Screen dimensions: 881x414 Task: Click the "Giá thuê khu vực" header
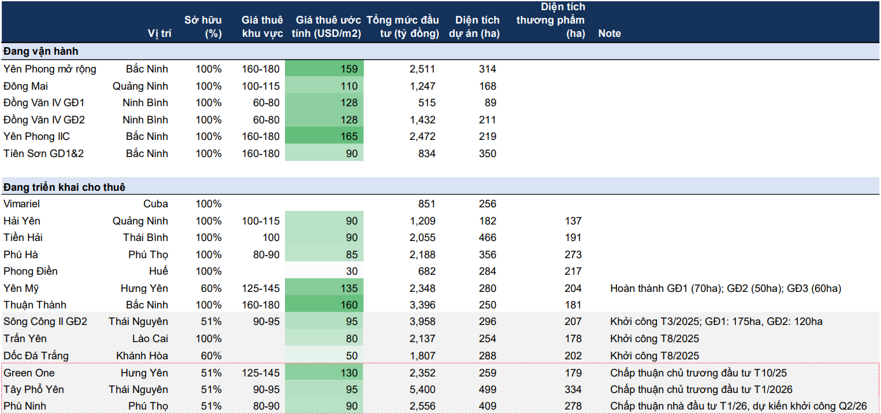click(x=262, y=27)
